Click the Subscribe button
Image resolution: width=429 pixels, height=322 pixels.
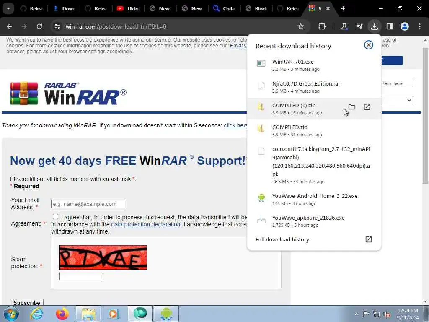[x=27, y=302]
